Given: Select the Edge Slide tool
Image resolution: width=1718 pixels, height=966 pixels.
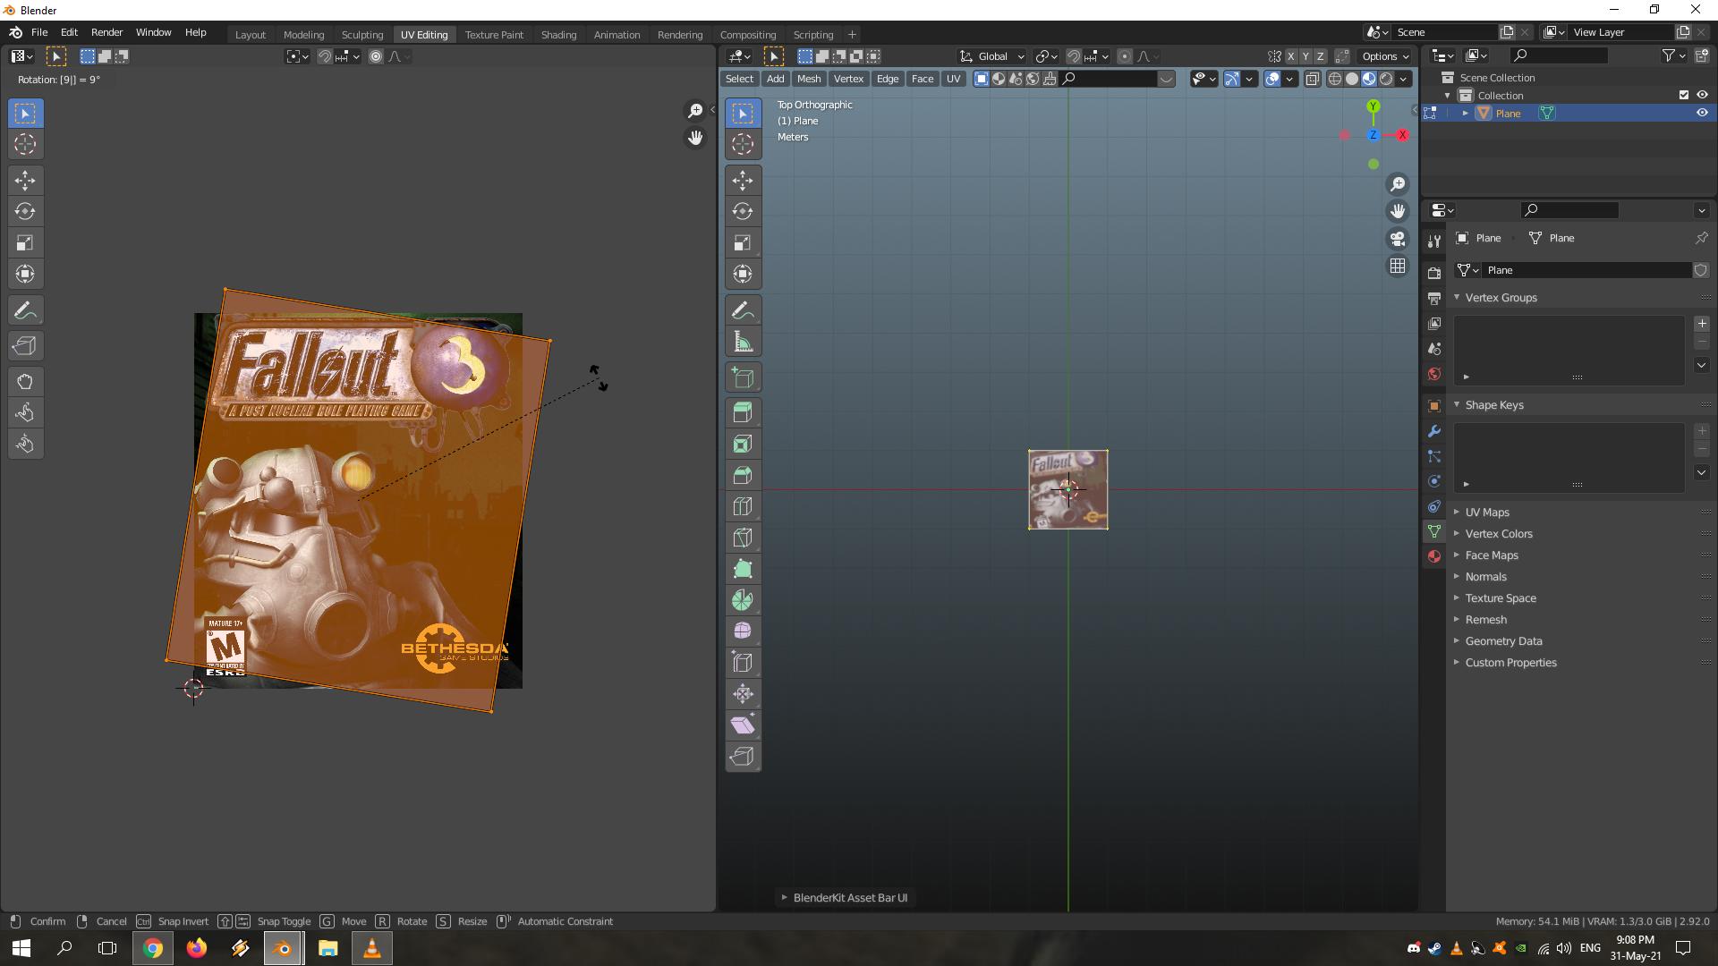Looking at the screenshot, I should point(743,663).
